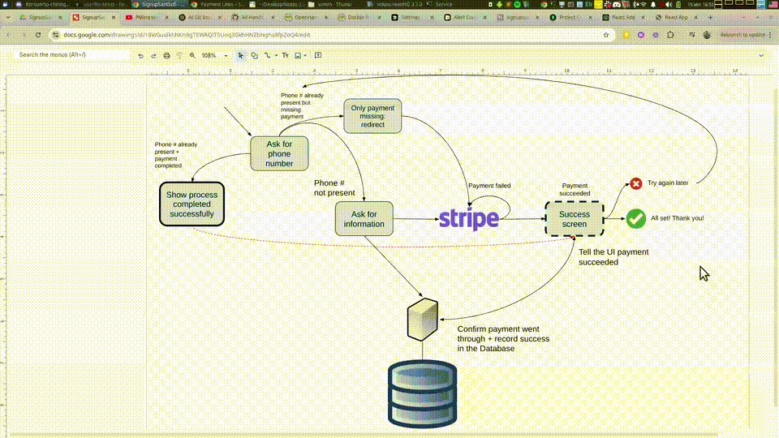Click the Discord icon in system tray
Image resolution: width=779 pixels, height=438 pixels.
click(617, 4)
